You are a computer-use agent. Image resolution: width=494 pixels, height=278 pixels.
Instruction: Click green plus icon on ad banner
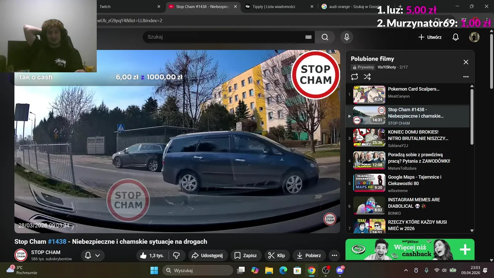[x=465, y=249]
